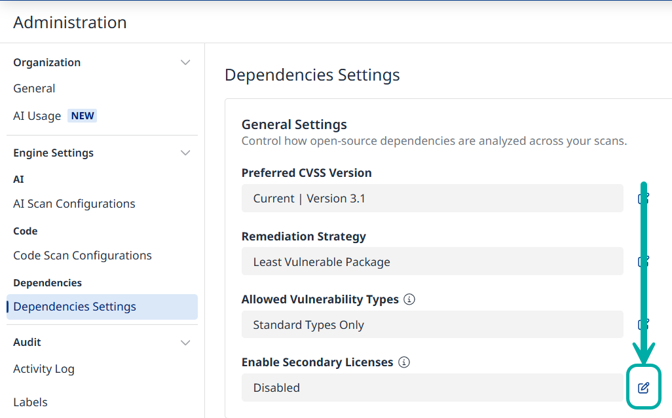Click the Enable Secondary Licenses label

(x=317, y=362)
